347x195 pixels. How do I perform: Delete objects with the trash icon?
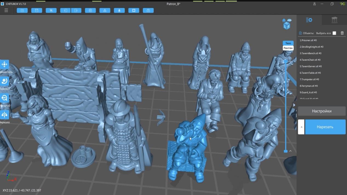pyautogui.click(x=342, y=33)
